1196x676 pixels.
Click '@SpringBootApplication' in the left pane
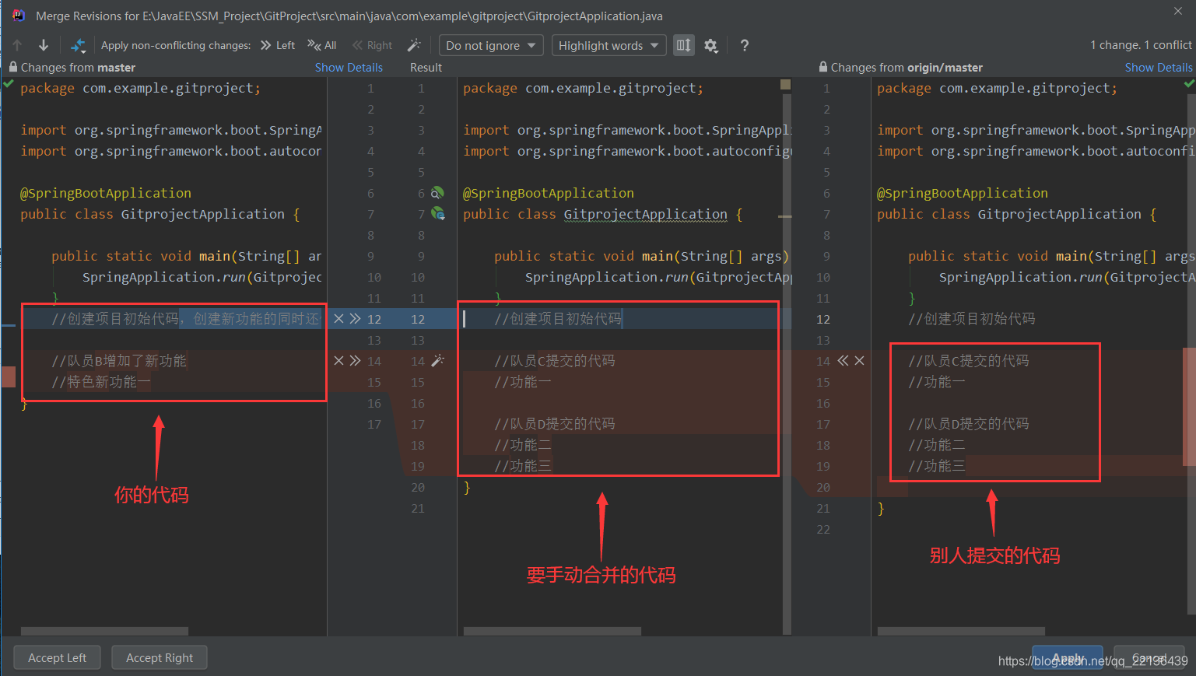point(106,193)
